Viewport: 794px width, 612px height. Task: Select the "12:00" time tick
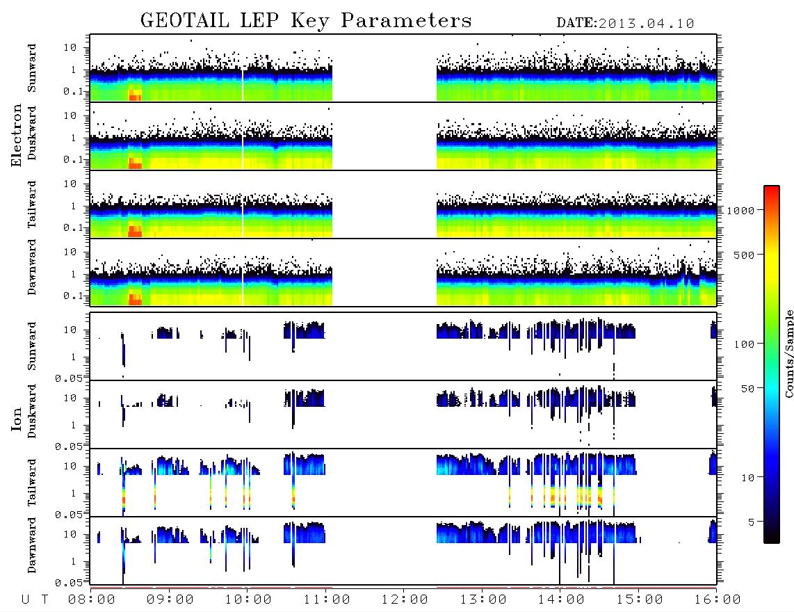[x=405, y=600]
